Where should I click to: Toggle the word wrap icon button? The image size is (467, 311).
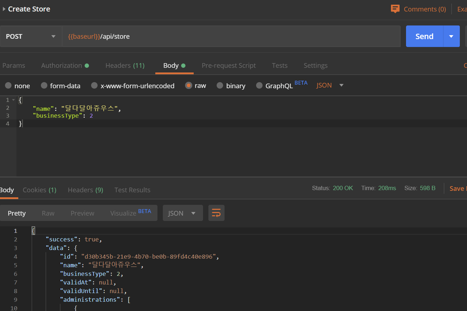pos(216,213)
